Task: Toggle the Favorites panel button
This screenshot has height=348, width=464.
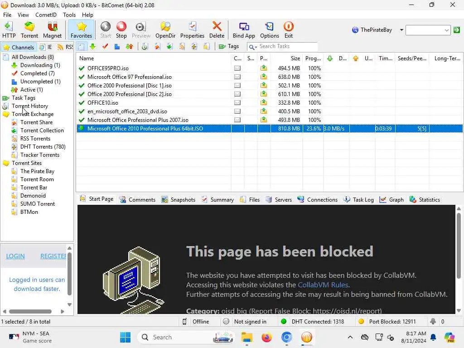Action: 81,30
